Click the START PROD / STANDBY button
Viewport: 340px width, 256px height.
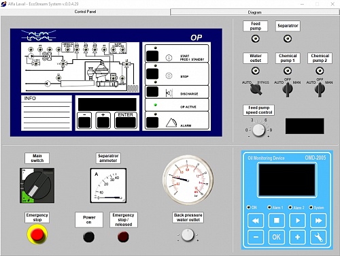pyautogui.click(x=152, y=56)
